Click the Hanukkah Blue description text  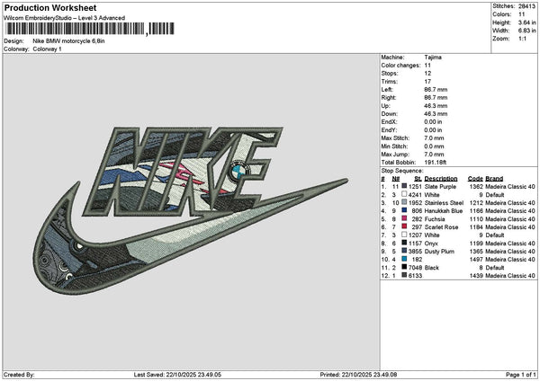coord(444,211)
